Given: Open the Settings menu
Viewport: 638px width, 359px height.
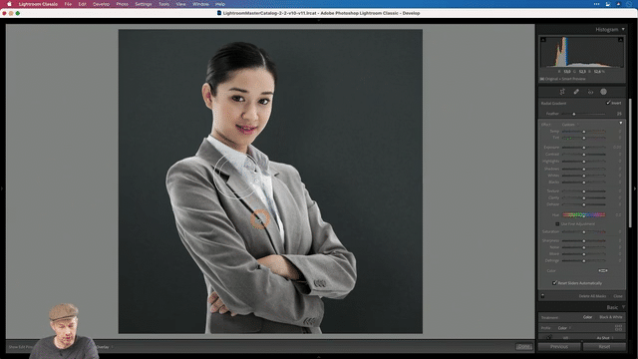Looking at the screenshot, I should point(144,4).
